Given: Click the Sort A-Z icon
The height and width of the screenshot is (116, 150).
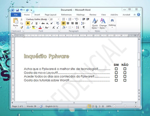Looking at the screenshot, I should (78, 27).
